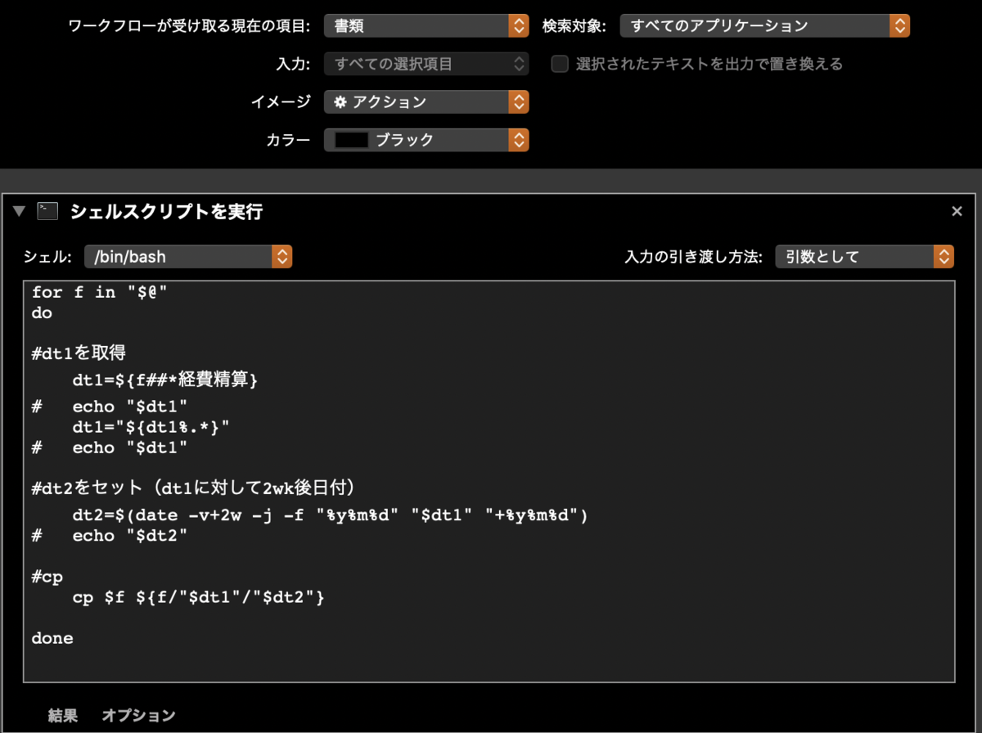982x733 pixels.
Task: Open the ブラック color dropdown
Action: point(426,140)
